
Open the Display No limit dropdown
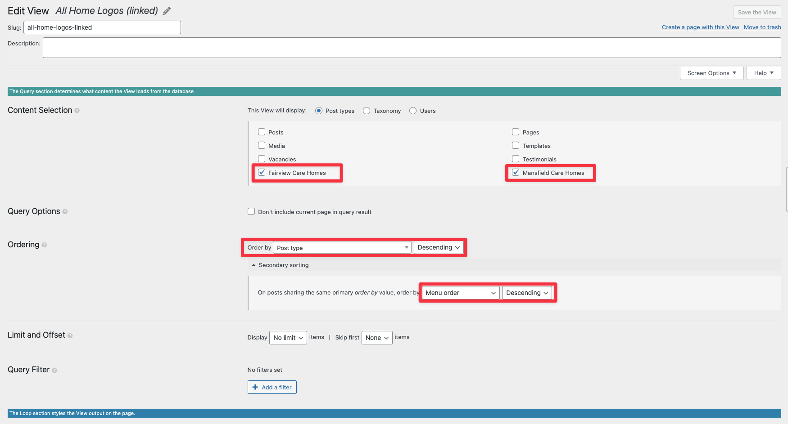[288, 338]
